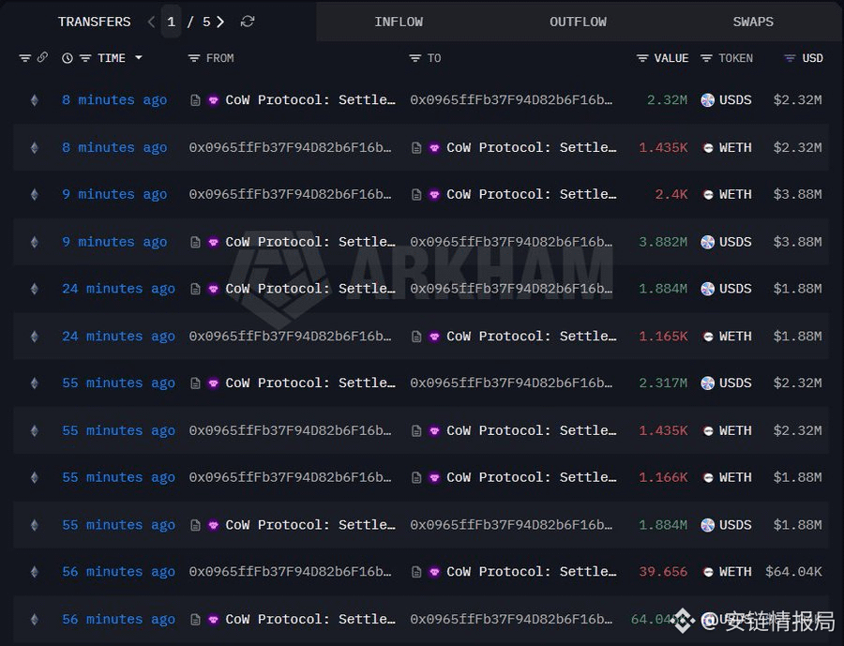Click the TOKEN column header

click(735, 58)
